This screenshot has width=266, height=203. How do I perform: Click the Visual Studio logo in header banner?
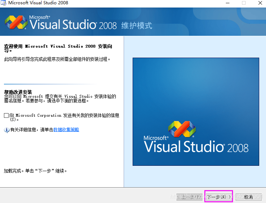(16, 22)
